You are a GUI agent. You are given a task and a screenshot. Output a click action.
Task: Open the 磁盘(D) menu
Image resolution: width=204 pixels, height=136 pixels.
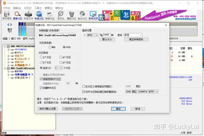tap(16, 8)
